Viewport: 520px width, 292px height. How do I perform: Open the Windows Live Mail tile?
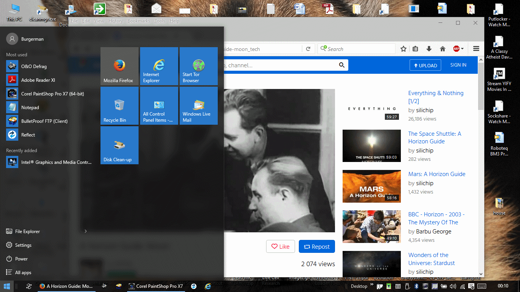coord(199,106)
